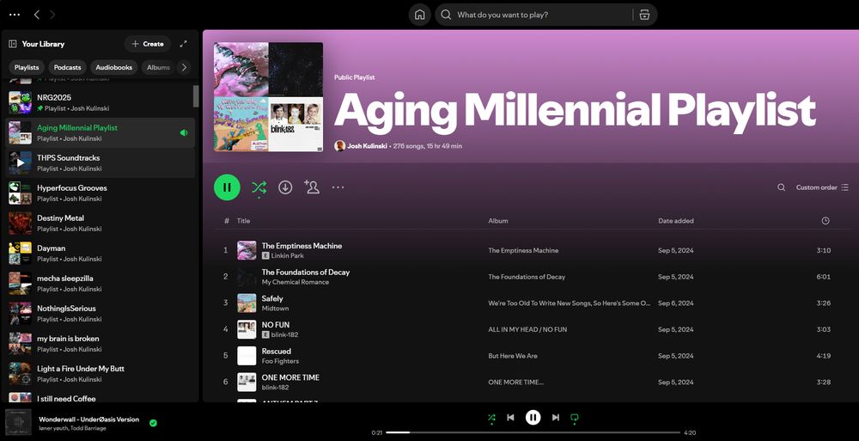This screenshot has height=441, width=859.
Task: Sort by Title column header
Action: pyautogui.click(x=243, y=221)
